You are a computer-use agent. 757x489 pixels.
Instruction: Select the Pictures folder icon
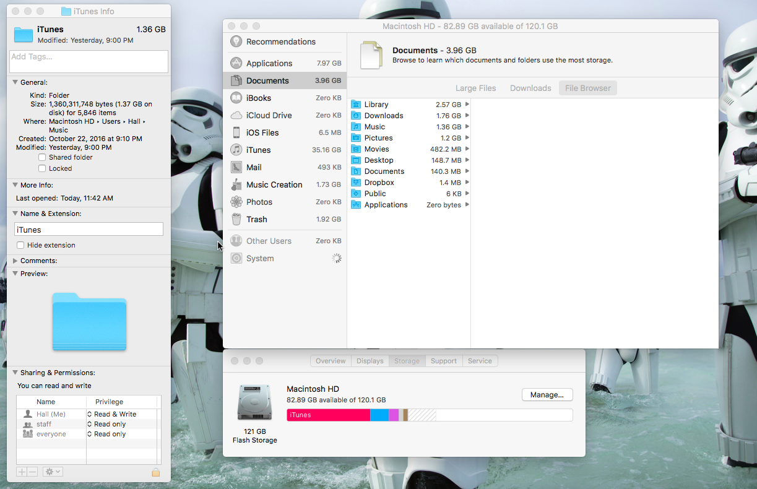[356, 138]
